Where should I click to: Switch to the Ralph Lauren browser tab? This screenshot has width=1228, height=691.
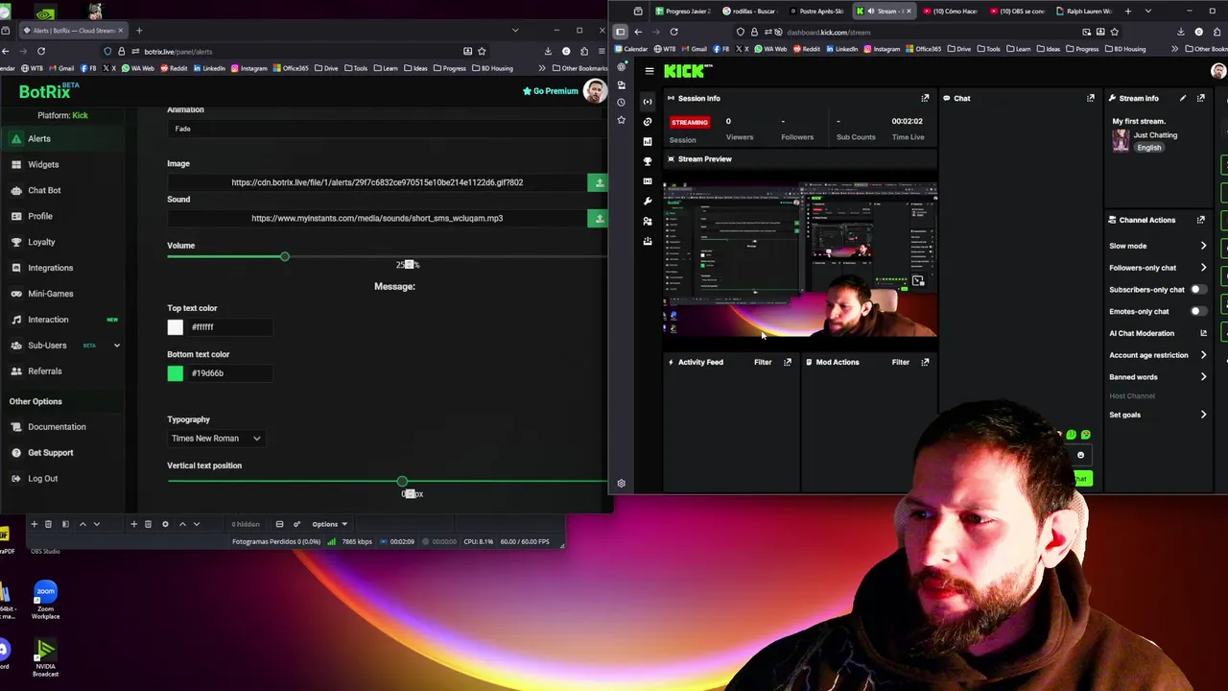pos(1085,12)
